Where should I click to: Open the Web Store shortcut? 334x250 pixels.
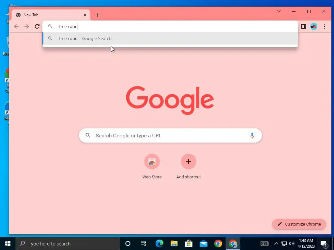[152, 167]
